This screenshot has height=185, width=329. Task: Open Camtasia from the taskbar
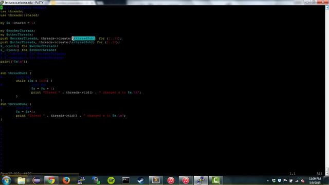[215, 180]
